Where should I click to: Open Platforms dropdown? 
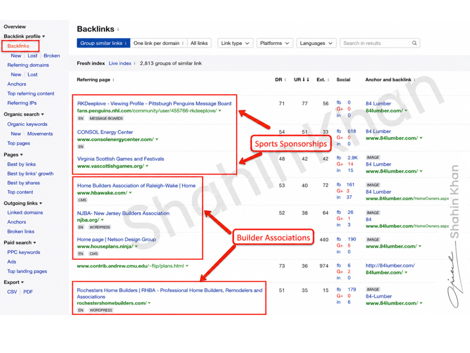click(x=274, y=43)
